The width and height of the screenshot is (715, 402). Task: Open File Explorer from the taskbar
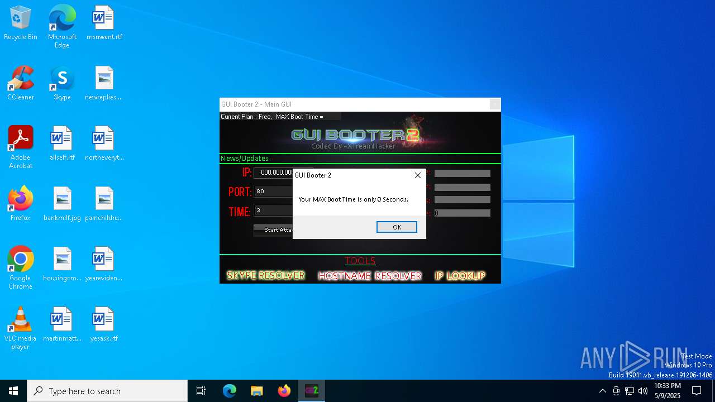(256, 391)
